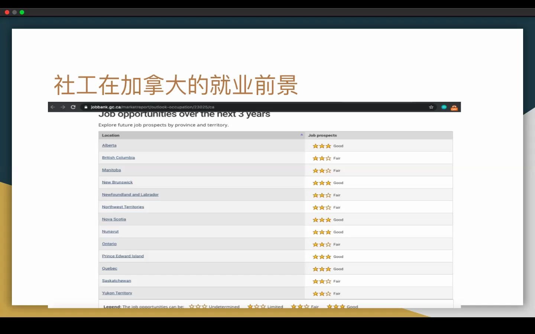Screen dimensions: 535x334
Task: Click the red close window button
Action: click(7, 12)
